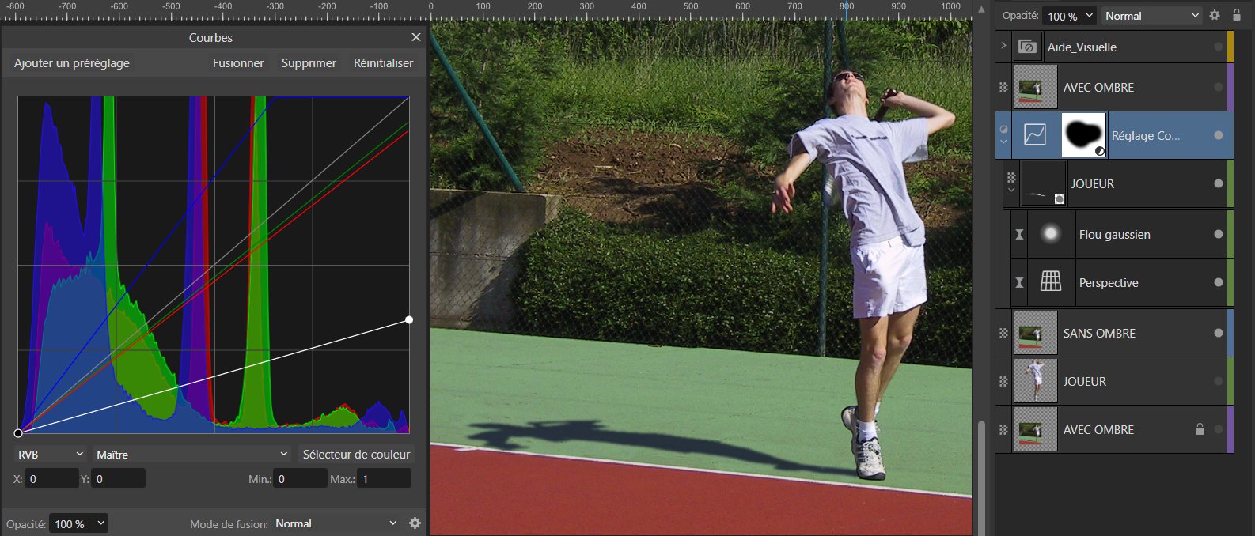Select the curve's right-side white control node

pos(409,319)
